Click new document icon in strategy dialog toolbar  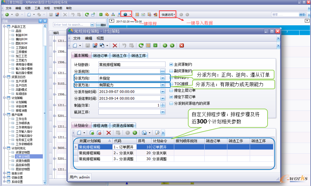click(x=75, y=45)
